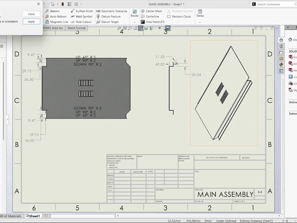Click the traffic light Rebuild icon
297x223 pixels.
point(62,4)
